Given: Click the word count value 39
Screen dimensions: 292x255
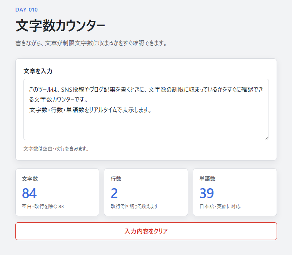Looking at the screenshot, I should pos(207,193).
